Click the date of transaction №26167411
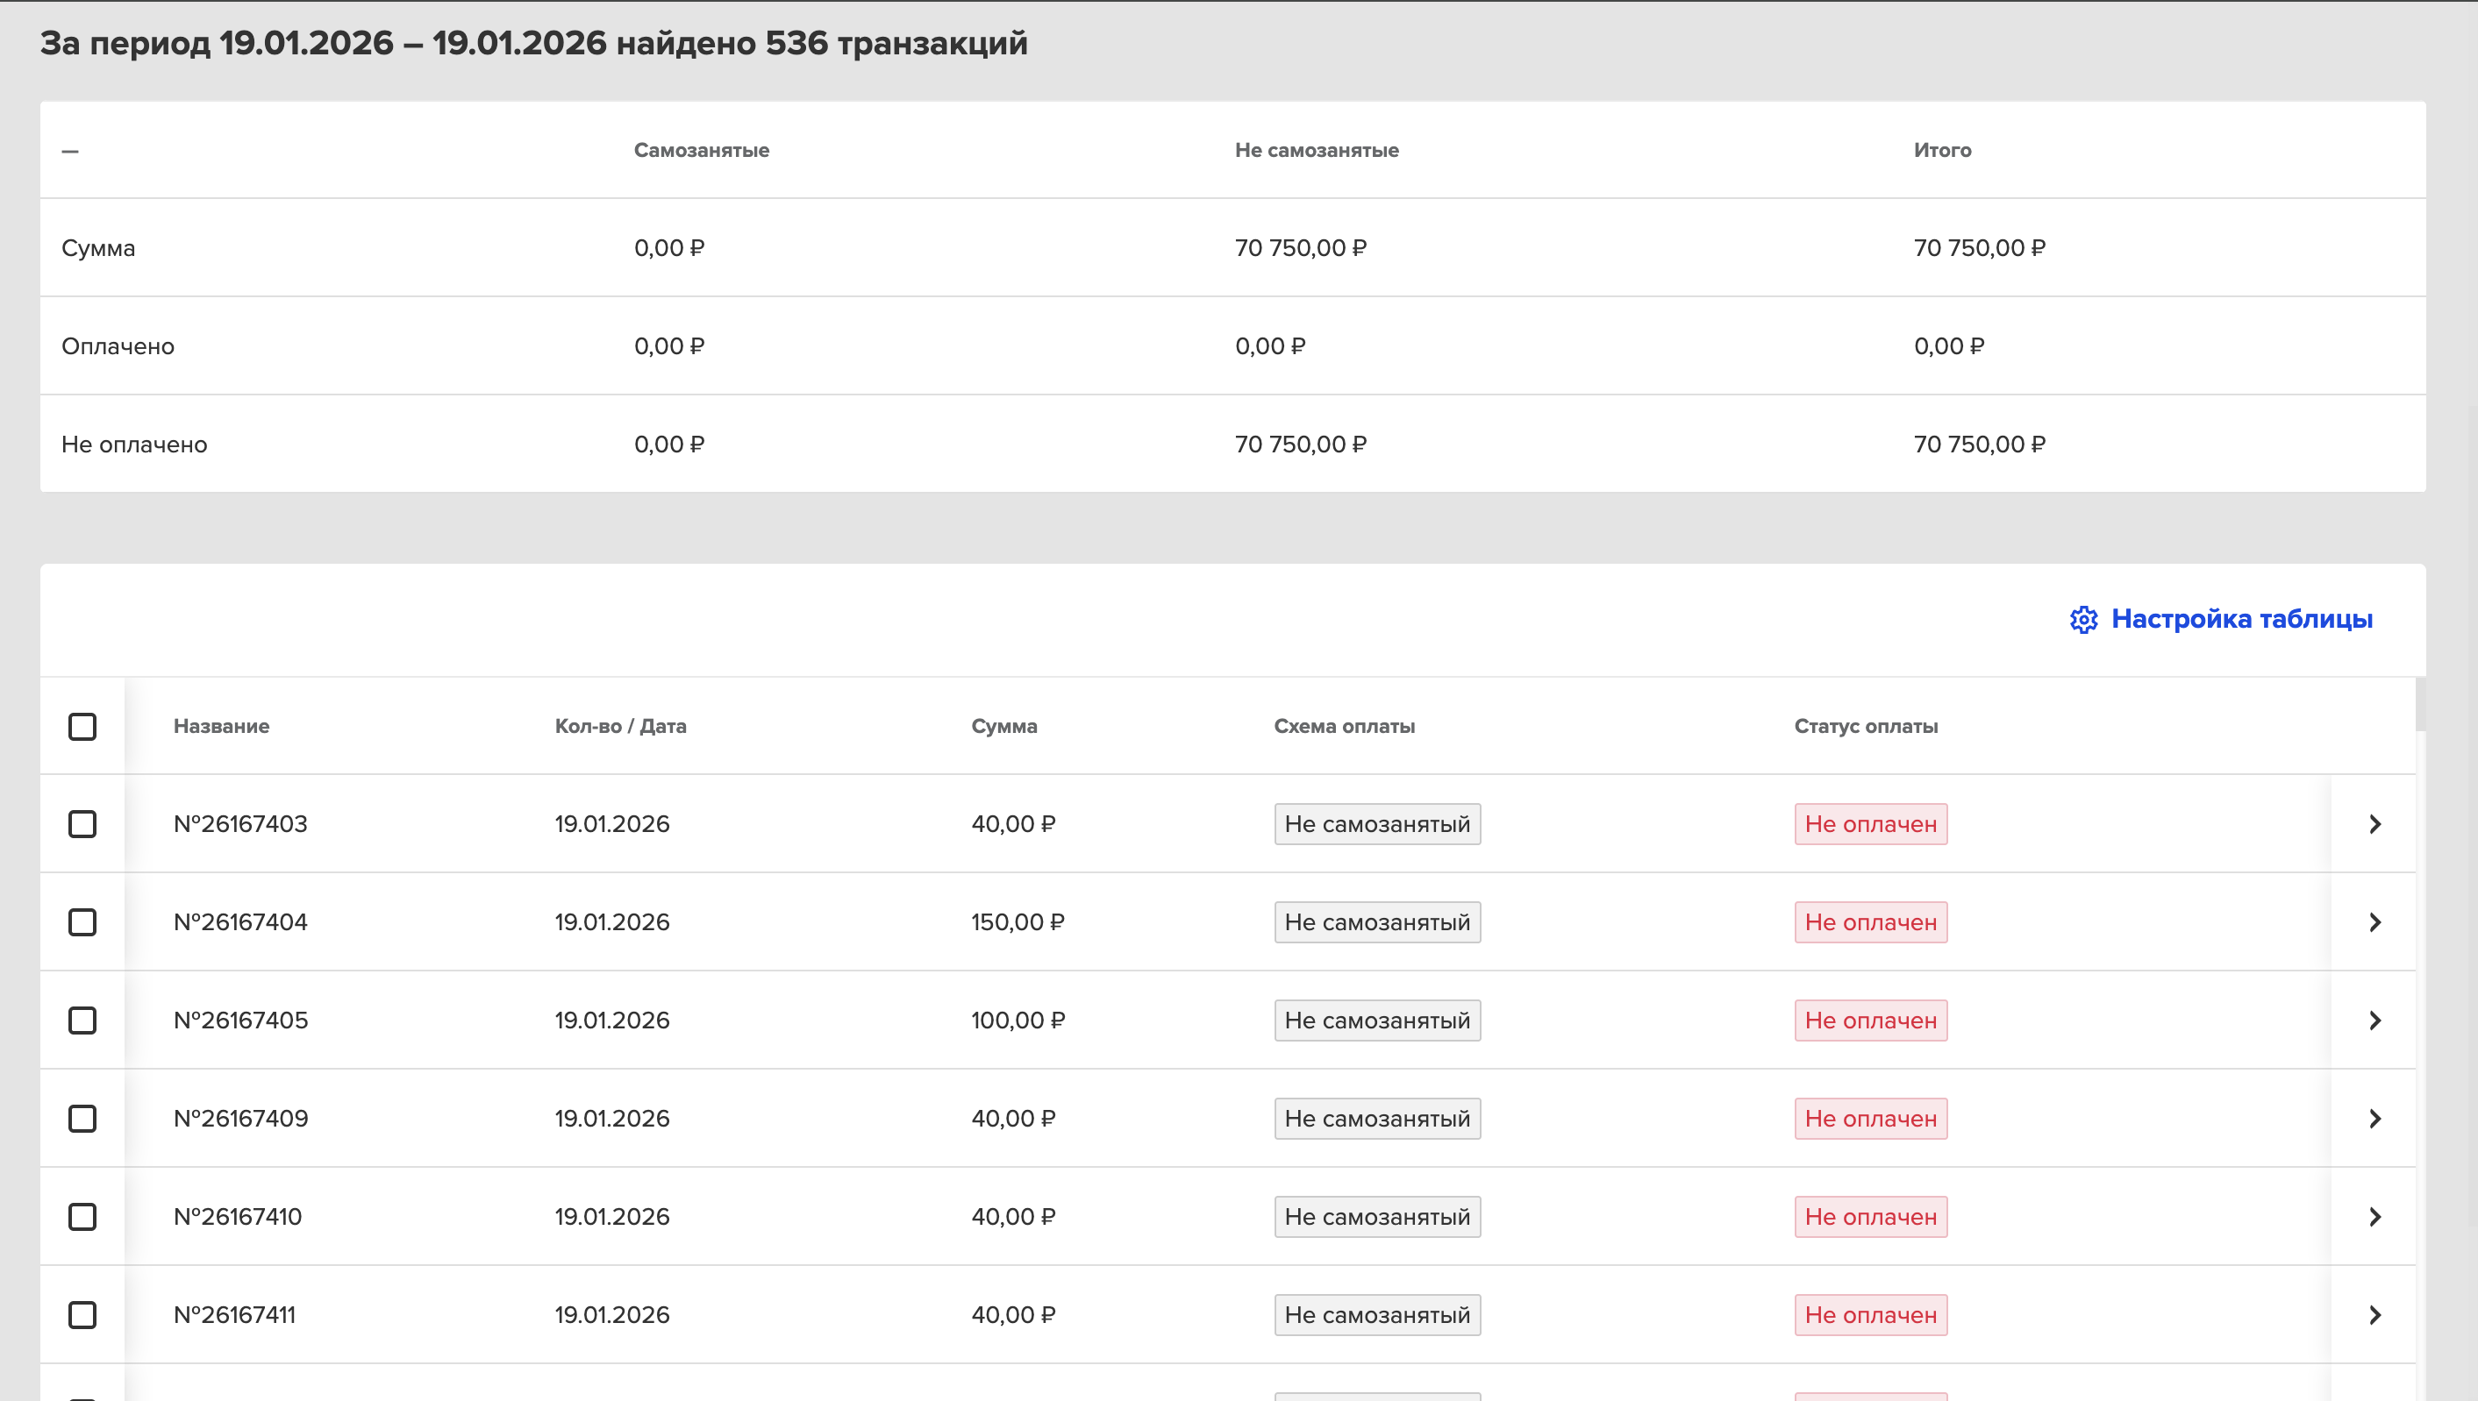The width and height of the screenshot is (2478, 1401). tap(612, 1315)
